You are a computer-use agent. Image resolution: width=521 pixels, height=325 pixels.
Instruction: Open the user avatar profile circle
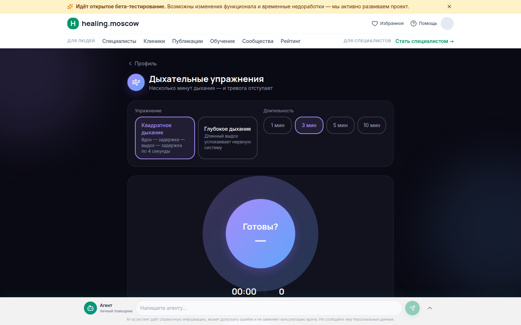point(447,23)
